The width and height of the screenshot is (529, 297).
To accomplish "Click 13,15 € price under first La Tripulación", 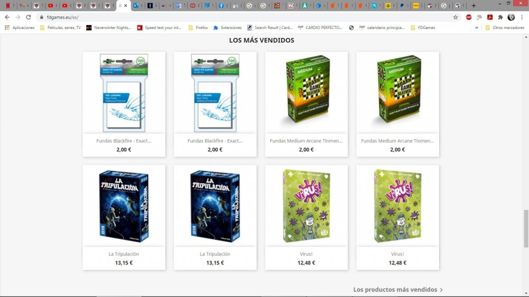I will (124, 263).
